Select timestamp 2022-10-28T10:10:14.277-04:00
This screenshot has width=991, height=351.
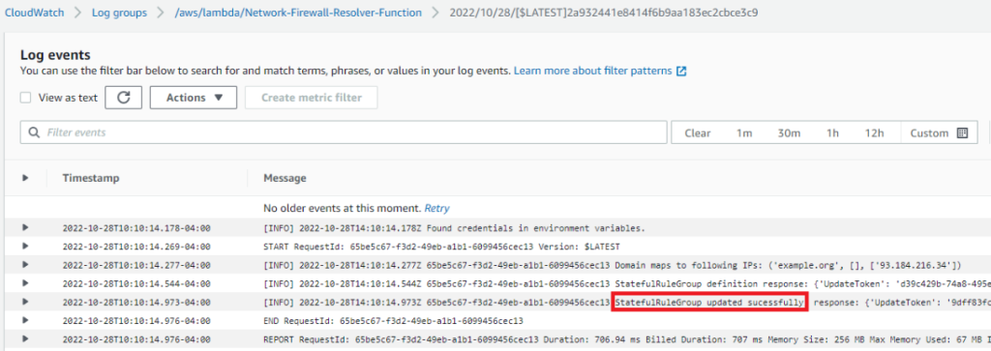tap(136, 265)
